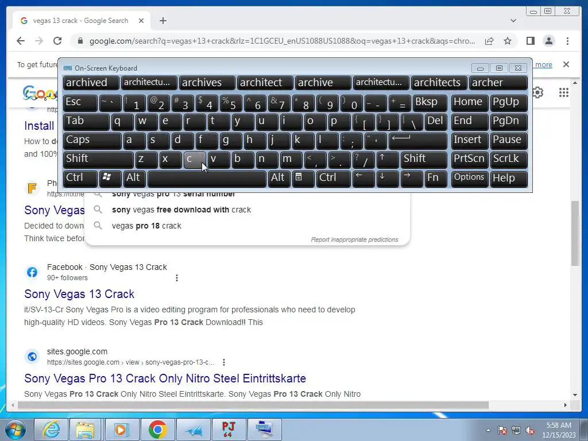Image resolution: width=588 pixels, height=441 pixels.
Task: Click 'Report inappropriate predictions' link
Action: pyautogui.click(x=354, y=239)
